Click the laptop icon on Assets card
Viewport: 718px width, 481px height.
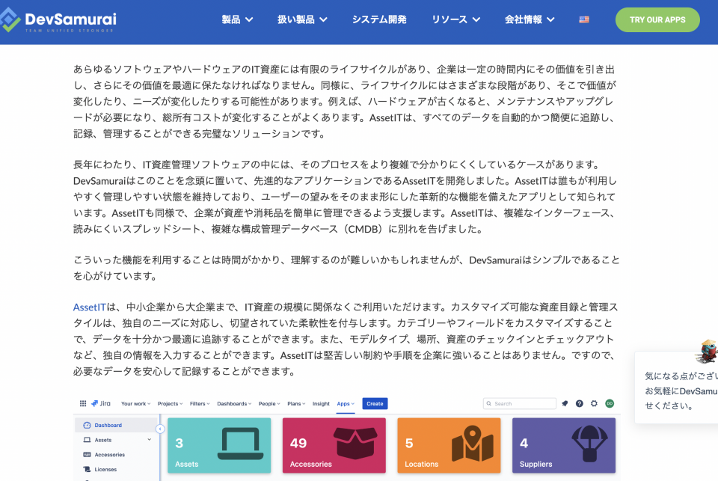point(240,444)
